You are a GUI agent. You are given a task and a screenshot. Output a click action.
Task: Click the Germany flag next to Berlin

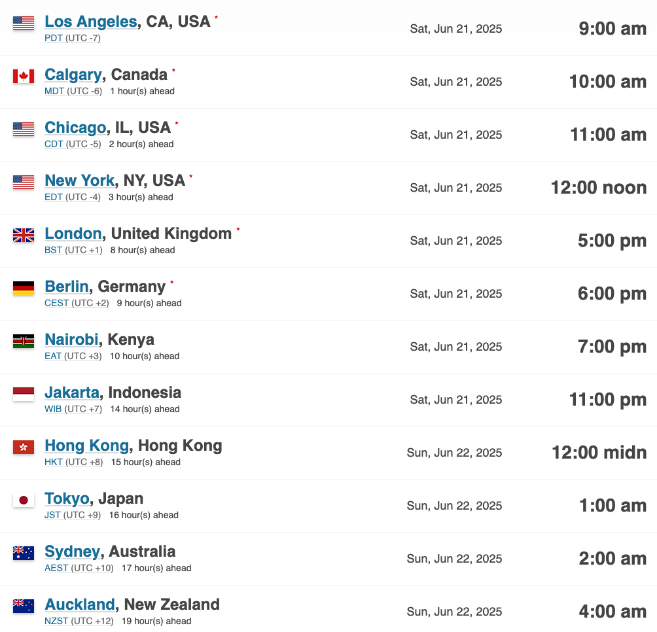[24, 288]
